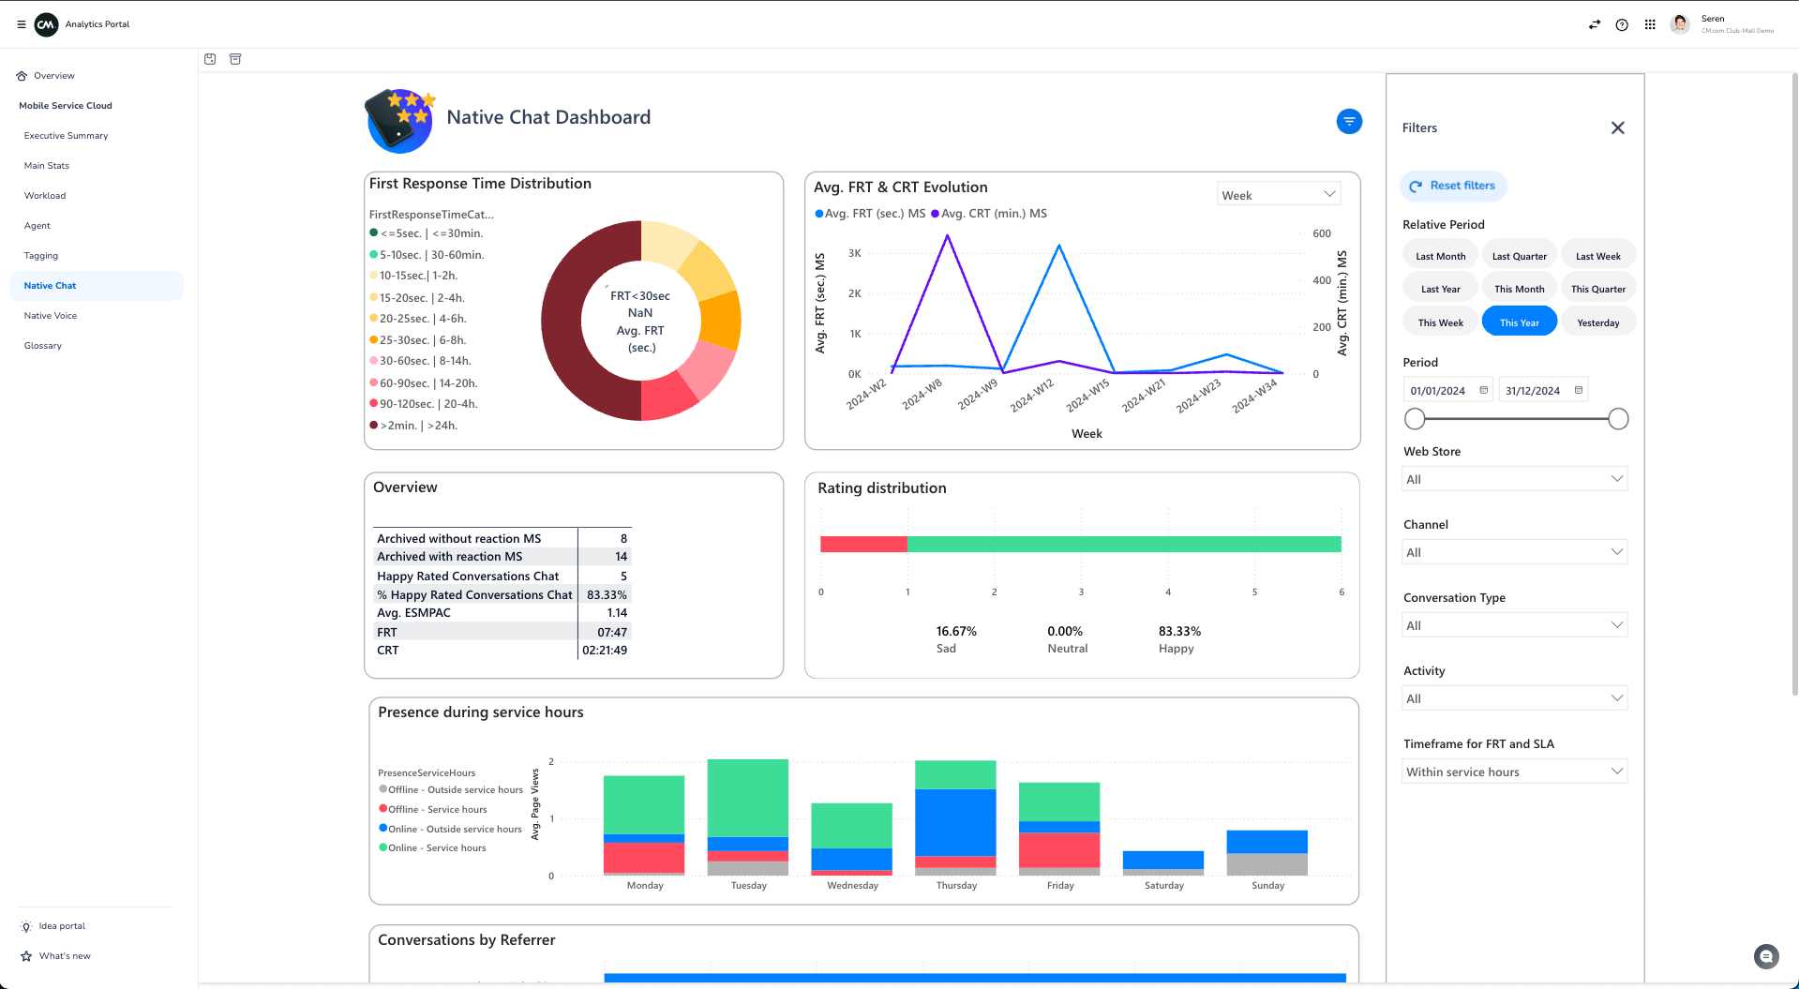
Task: Click the switch account arrows icon
Action: pos(1594,24)
